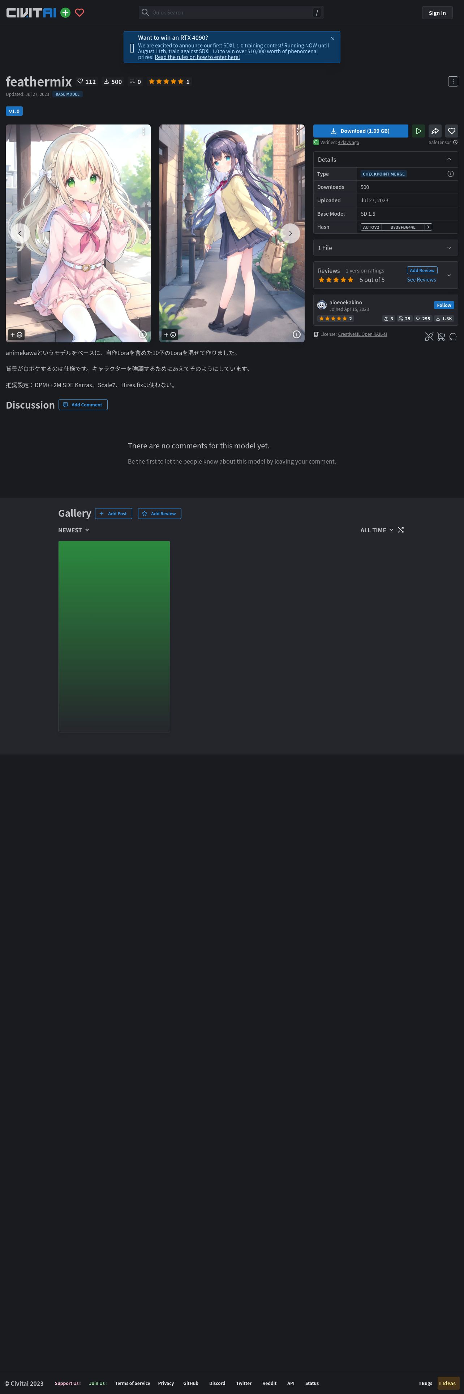Click the SafeTensor info icon
This screenshot has width=464, height=1394.
click(x=455, y=142)
